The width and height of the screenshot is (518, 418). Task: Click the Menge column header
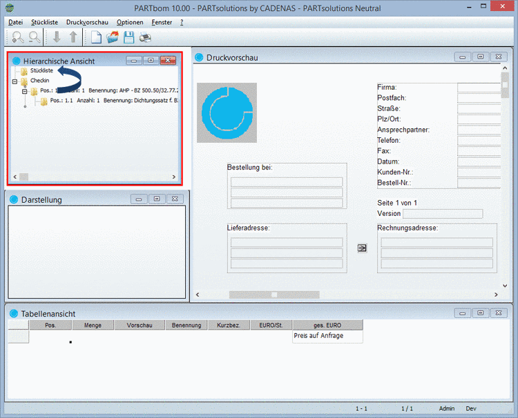(93, 325)
